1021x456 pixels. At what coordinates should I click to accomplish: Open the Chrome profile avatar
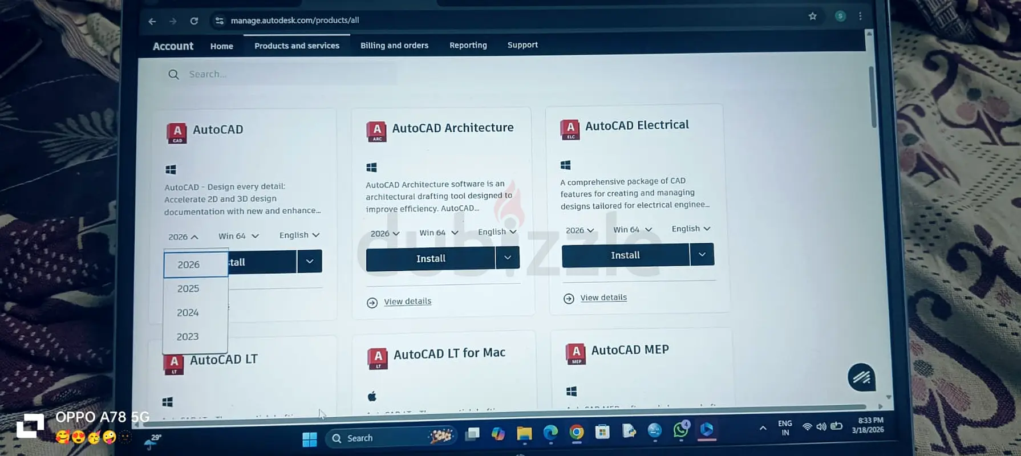(840, 16)
